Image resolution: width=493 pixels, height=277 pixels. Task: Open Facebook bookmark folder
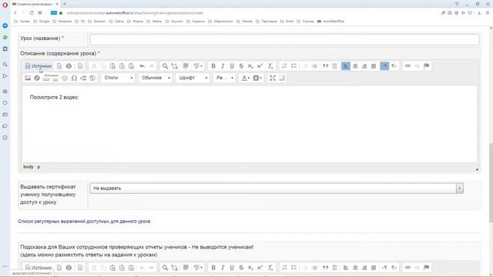[x=62, y=22]
